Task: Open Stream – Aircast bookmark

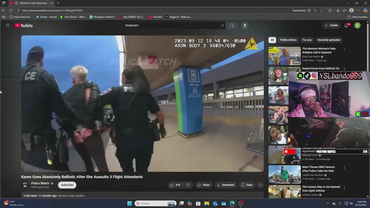Action: [x=46, y=17]
